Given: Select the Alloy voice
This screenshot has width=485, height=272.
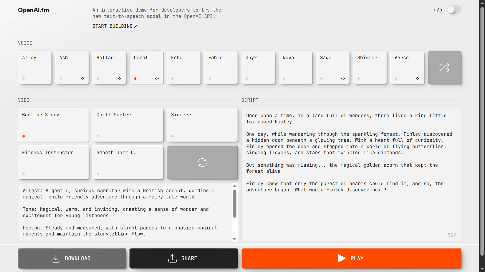Looking at the screenshot, I should (x=35, y=67).
